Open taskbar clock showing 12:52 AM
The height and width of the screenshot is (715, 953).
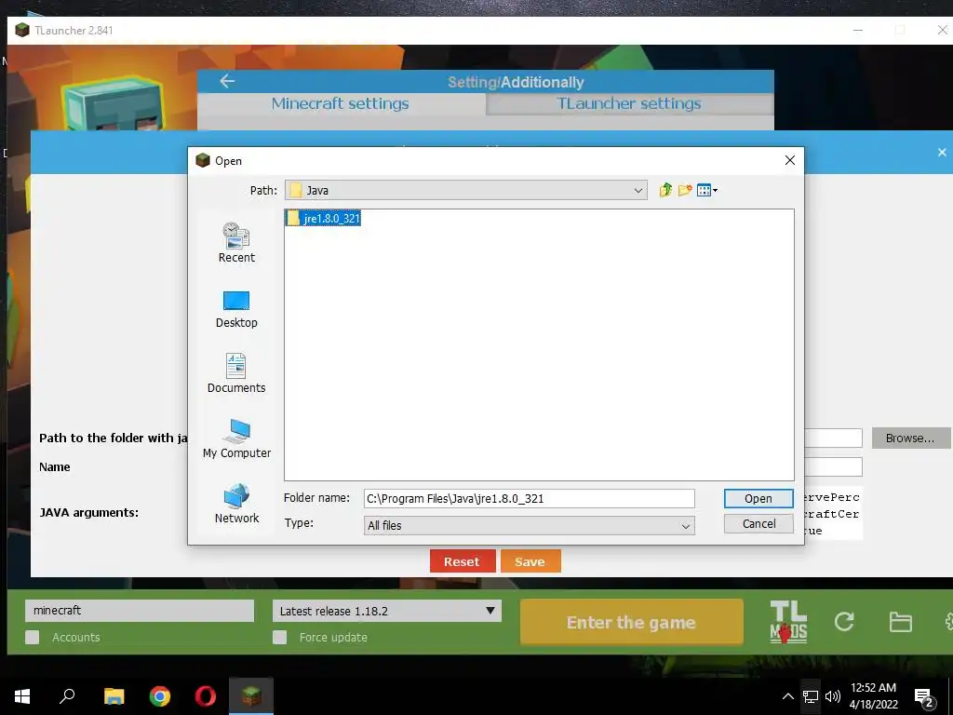pyautogui.click(x=873, y=696)
